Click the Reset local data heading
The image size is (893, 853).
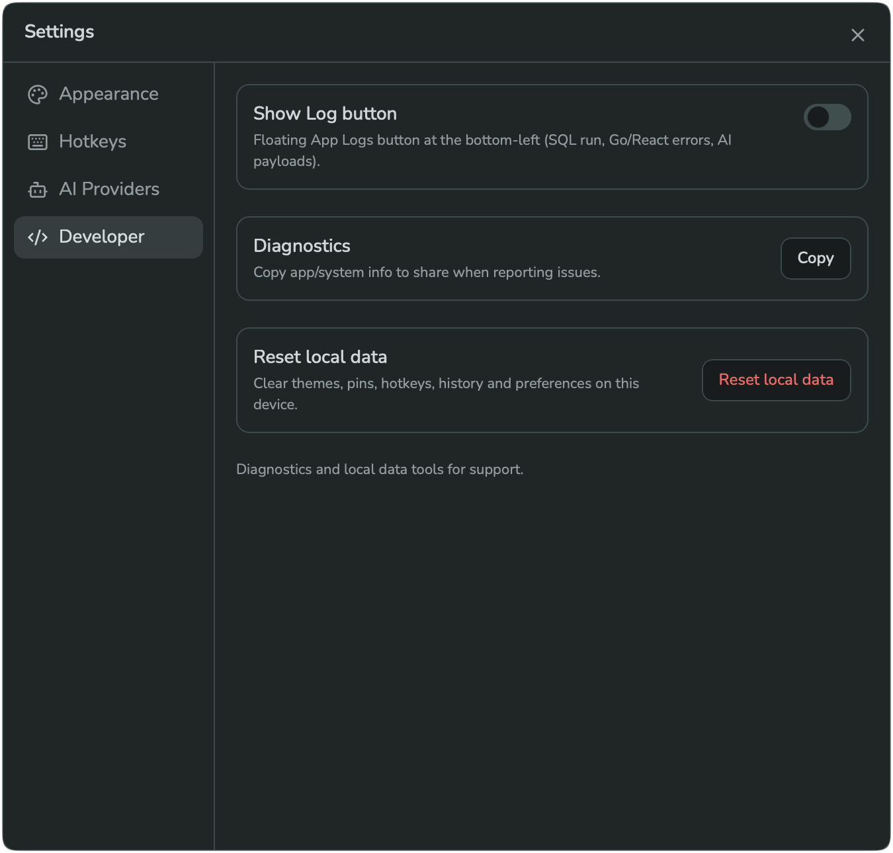320,357
